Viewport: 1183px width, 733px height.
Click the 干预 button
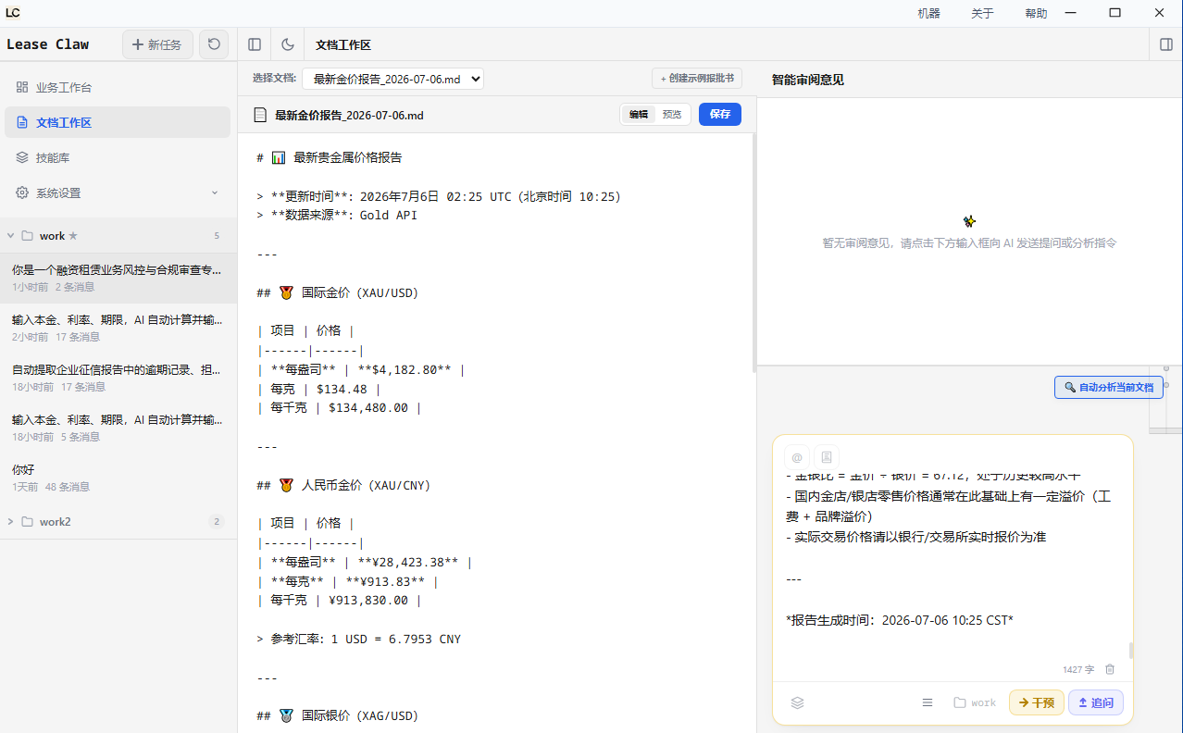[1036, 702]
